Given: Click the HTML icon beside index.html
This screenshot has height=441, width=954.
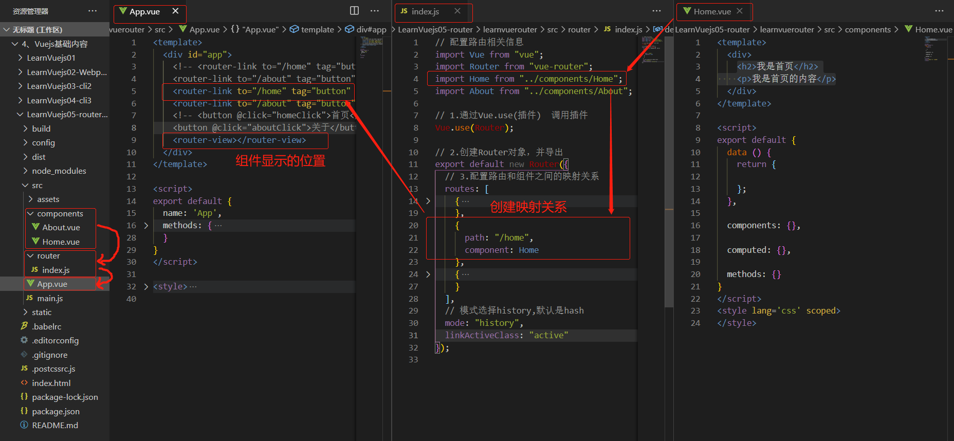Looking at the screenshot, I should (24, 383).
